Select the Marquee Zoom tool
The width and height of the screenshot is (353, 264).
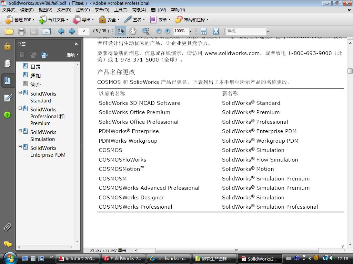145,31
